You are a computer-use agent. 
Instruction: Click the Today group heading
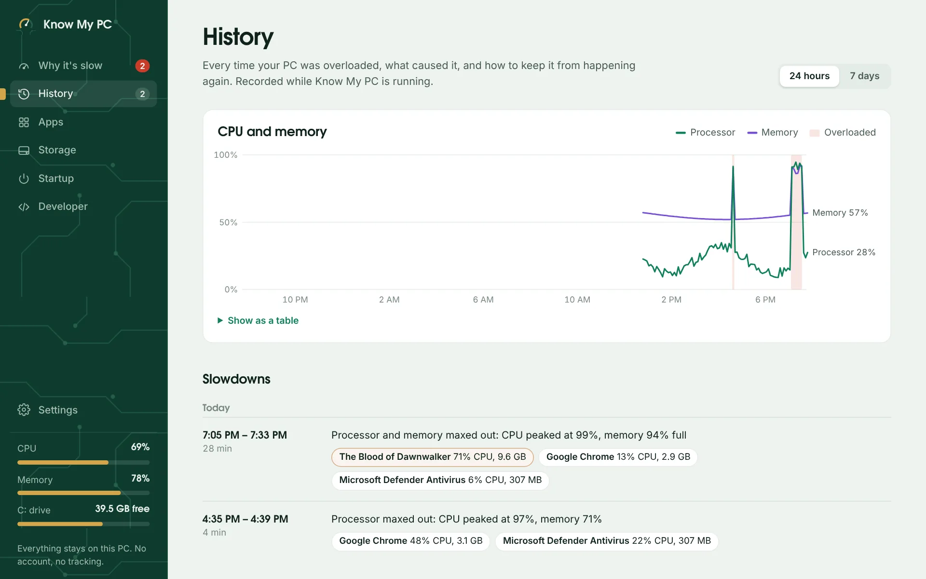(x=216, y=408)
